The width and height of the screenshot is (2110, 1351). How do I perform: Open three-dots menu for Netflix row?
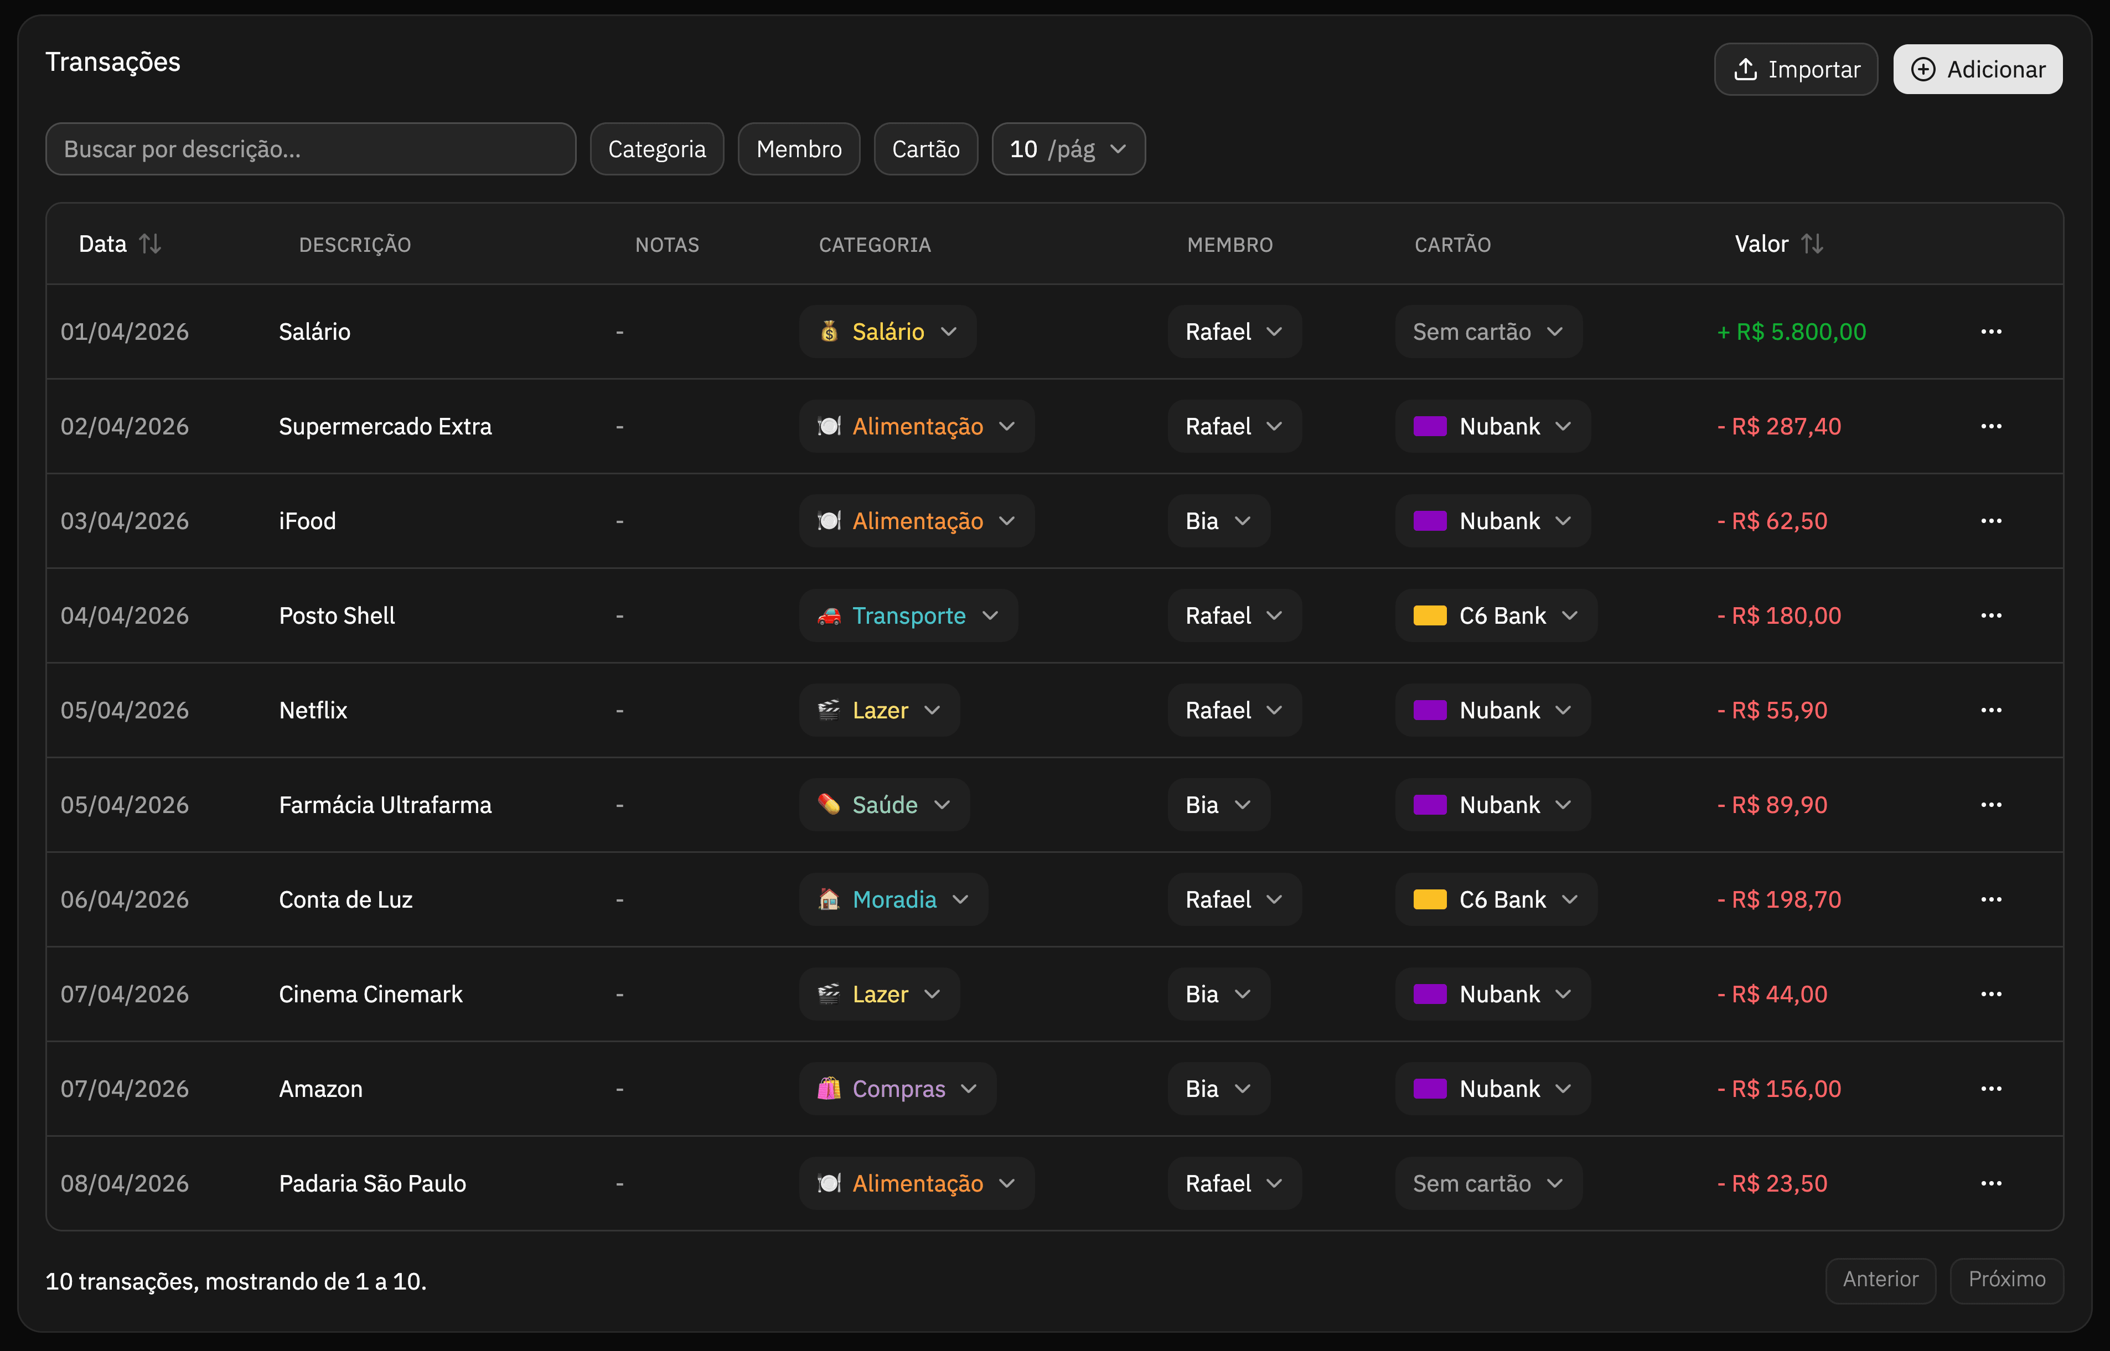point(1990,710)
